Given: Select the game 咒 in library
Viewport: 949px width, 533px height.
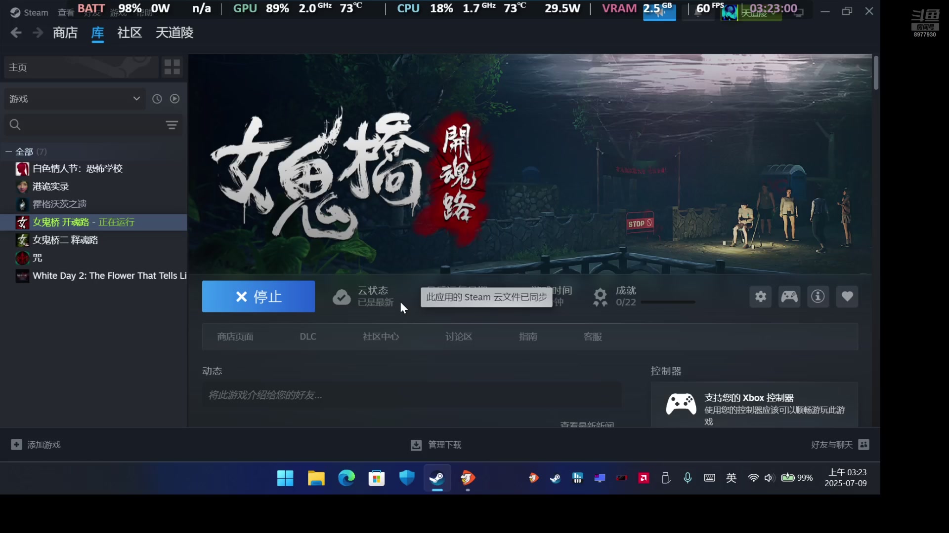Looking at the screenshot, I should click(x=94, y=258).
